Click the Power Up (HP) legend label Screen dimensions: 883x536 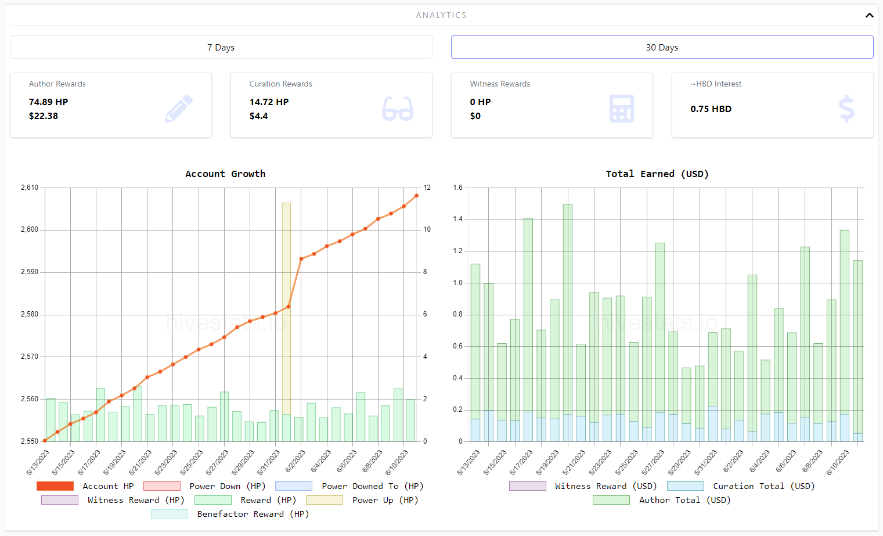coord(385,500)
